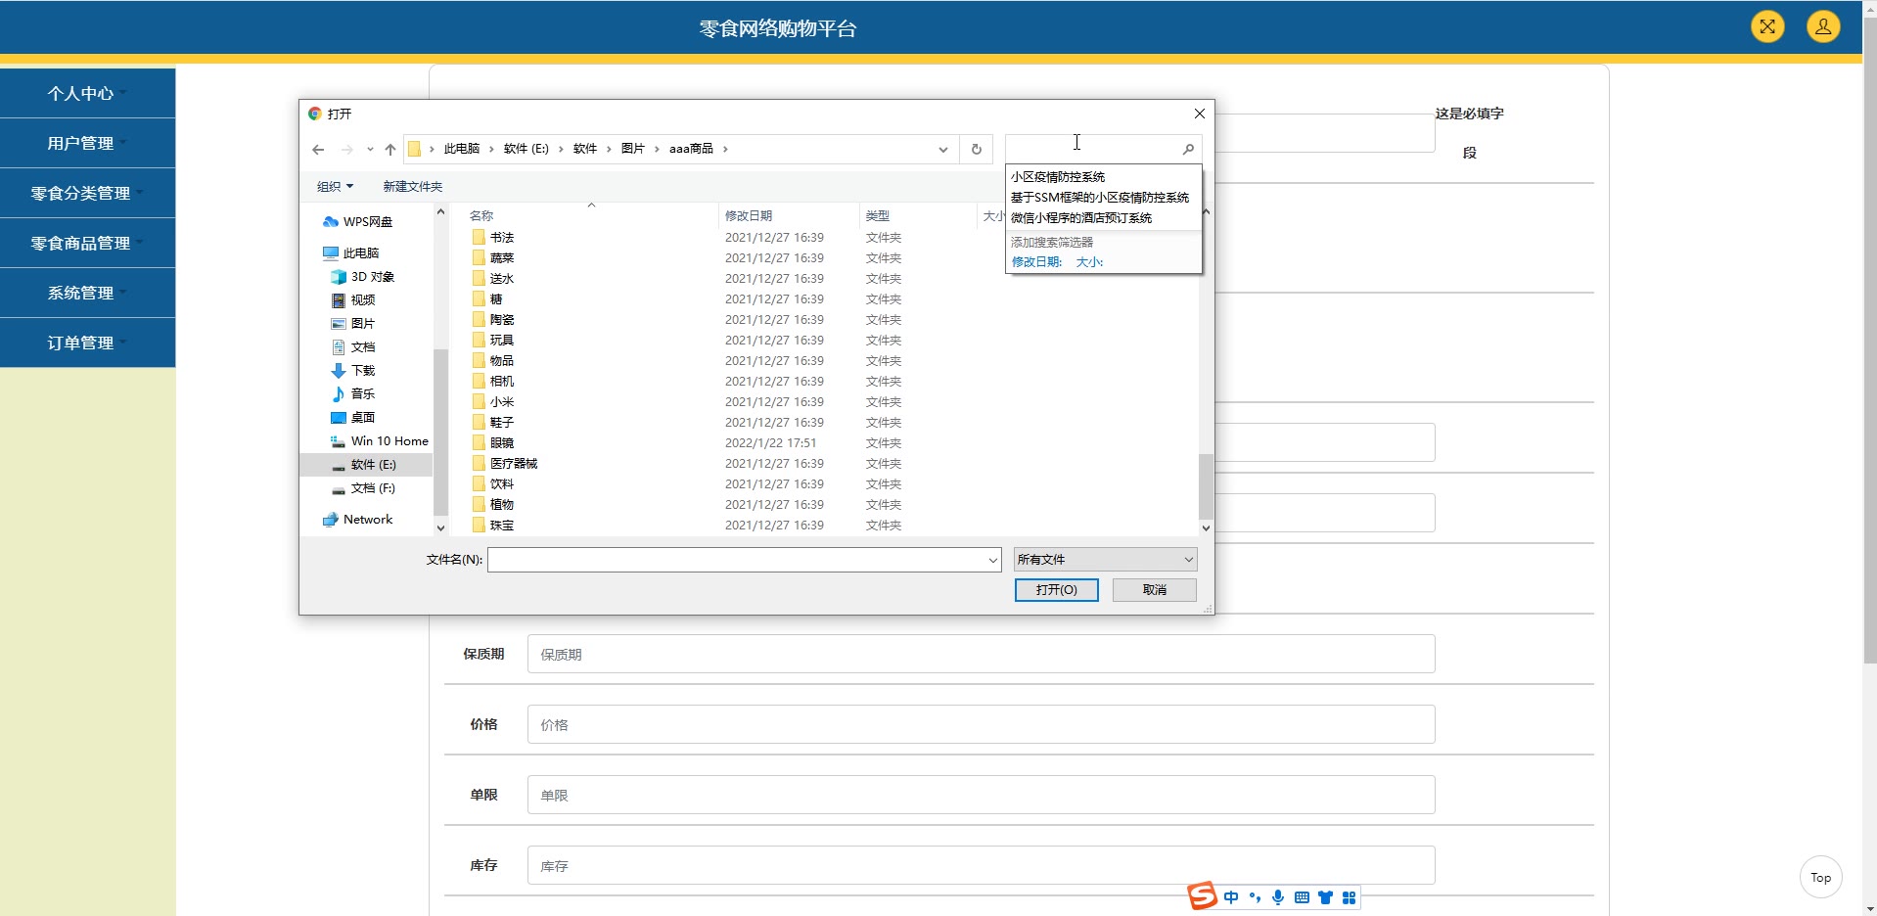Click 新建文件夹 in the dialog toolbar
Screen dimensions: 1877x916
[x=412, y=187]
